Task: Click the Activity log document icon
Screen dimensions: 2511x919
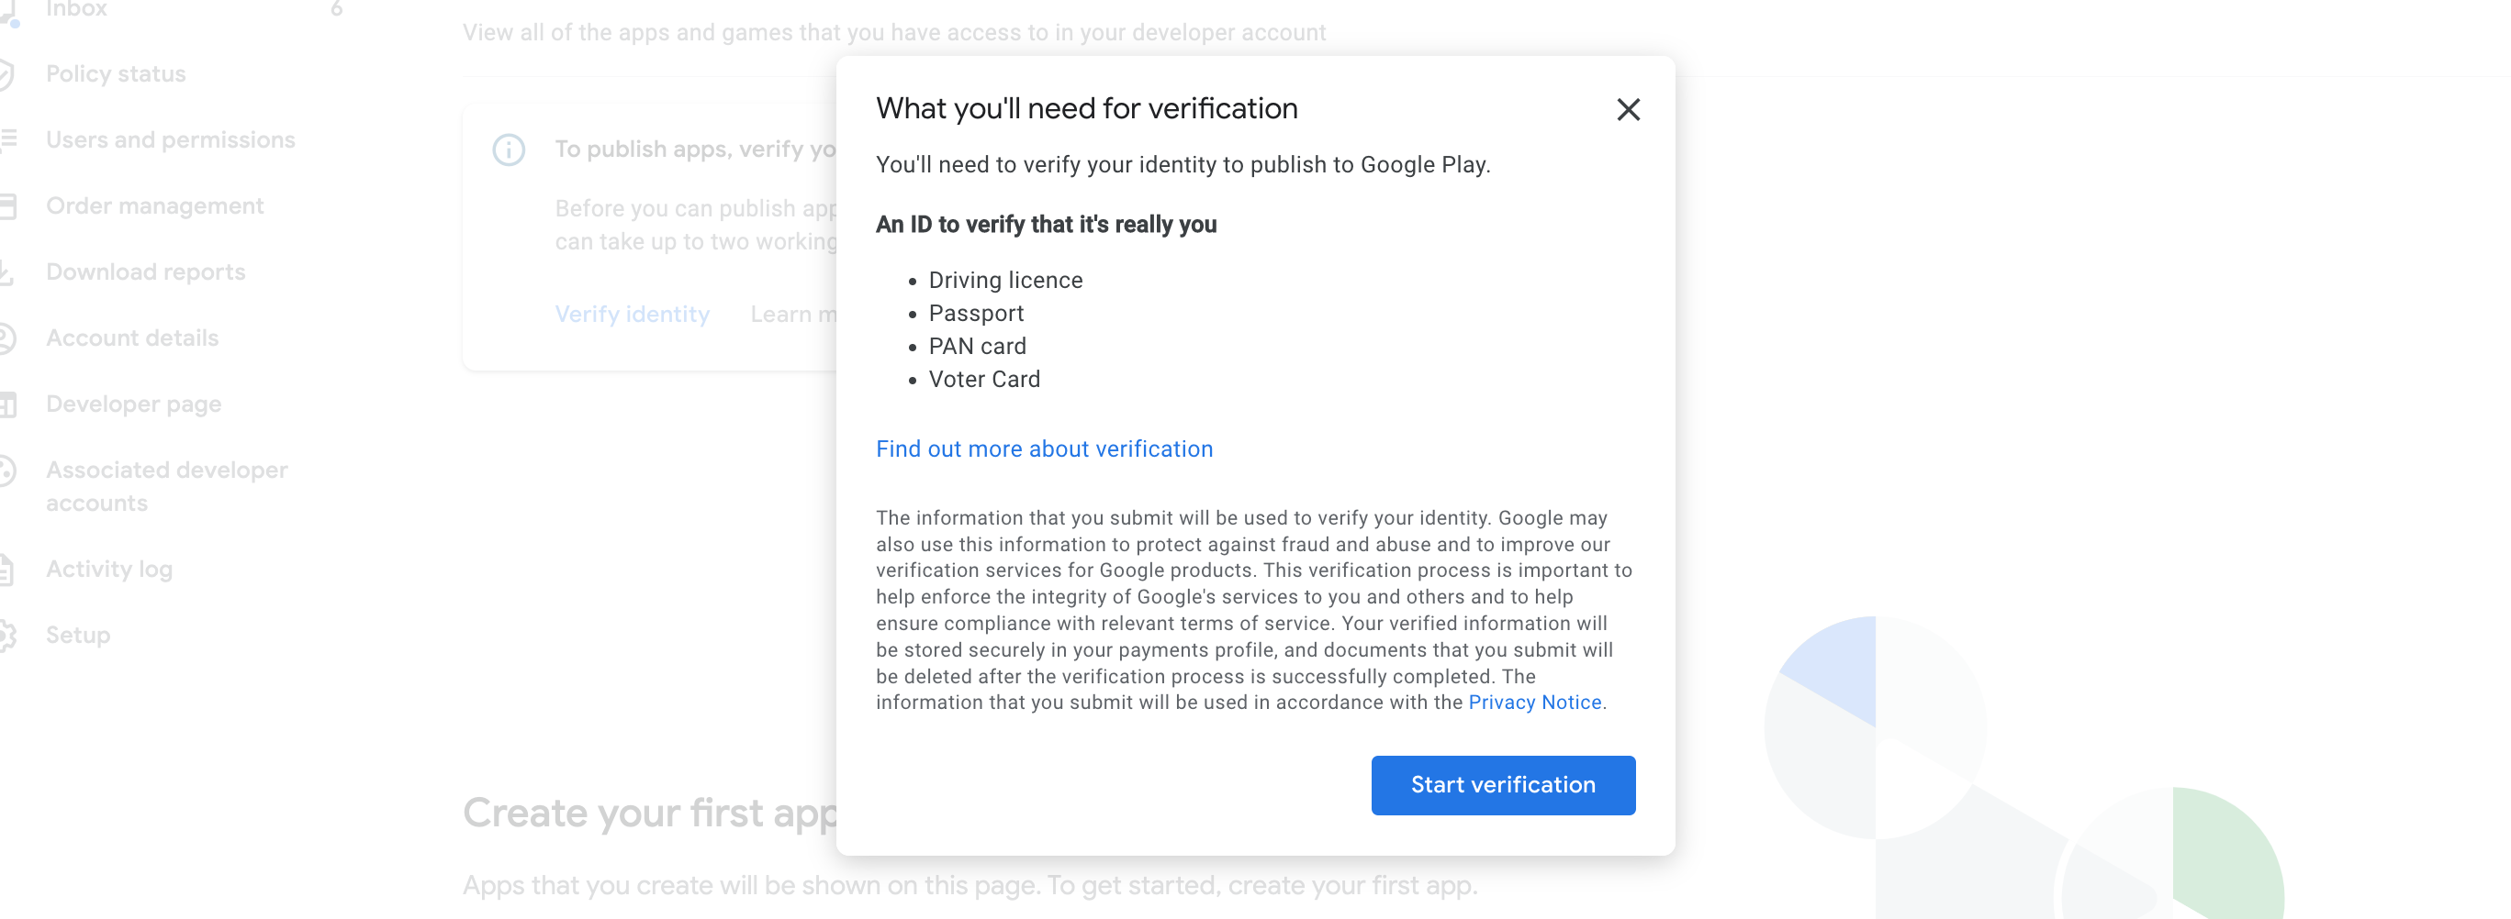Action: tap(6, 570)
